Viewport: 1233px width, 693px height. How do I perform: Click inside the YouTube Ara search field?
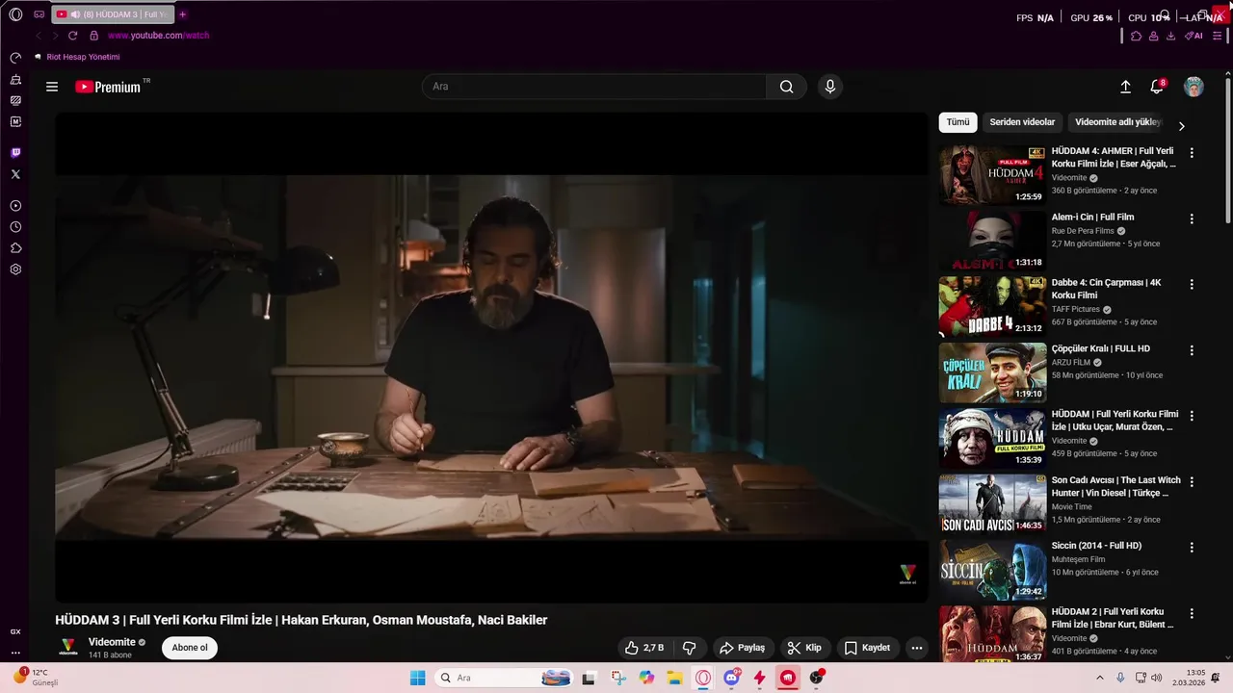(594, 87)
